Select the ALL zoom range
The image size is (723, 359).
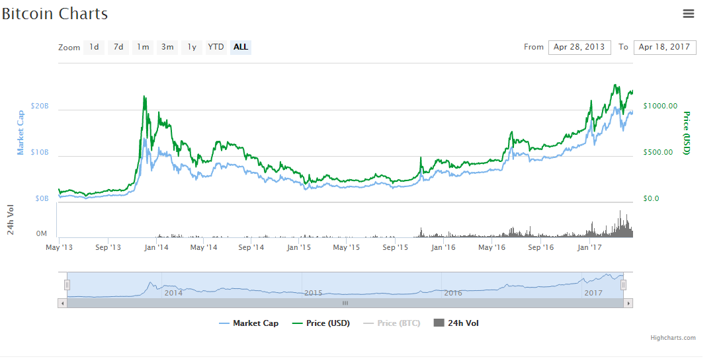pyautogui.click(x=241, y=47)
